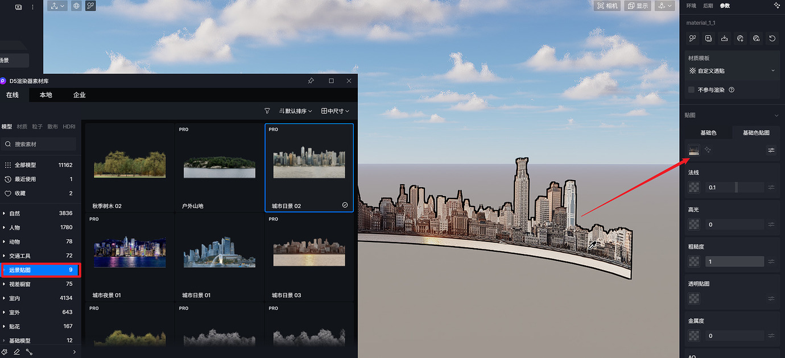The image size is (785, 358).
Task: Click the reset material circular arrow icon
Action: tap(772, 39)
